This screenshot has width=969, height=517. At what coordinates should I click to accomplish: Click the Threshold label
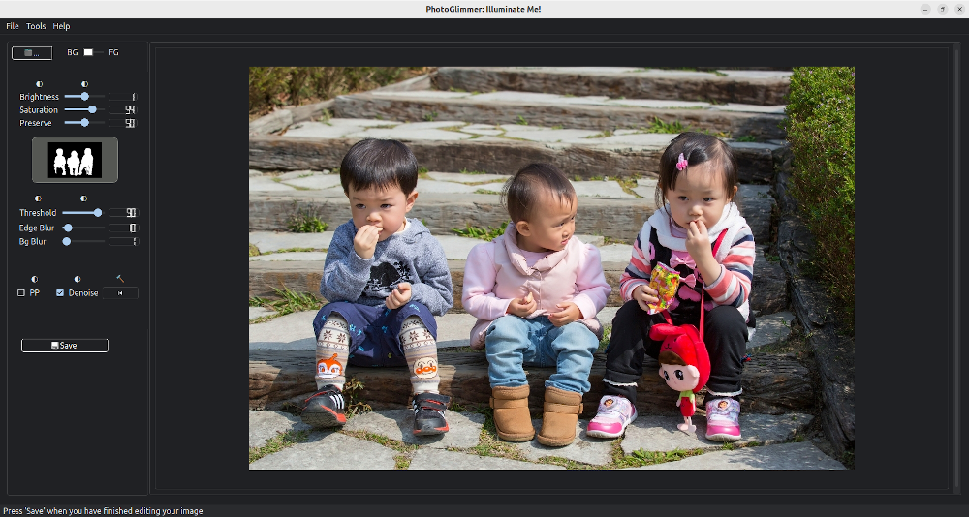pos(38,212)
